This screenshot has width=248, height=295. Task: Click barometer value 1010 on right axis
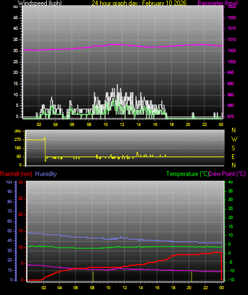232,39
